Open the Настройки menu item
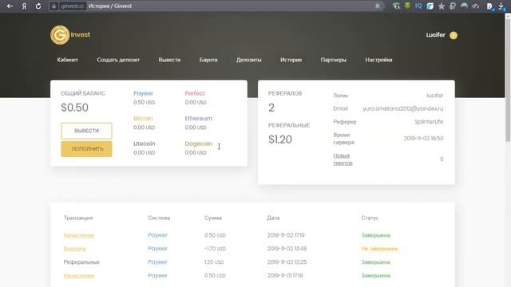 point(378,60)
